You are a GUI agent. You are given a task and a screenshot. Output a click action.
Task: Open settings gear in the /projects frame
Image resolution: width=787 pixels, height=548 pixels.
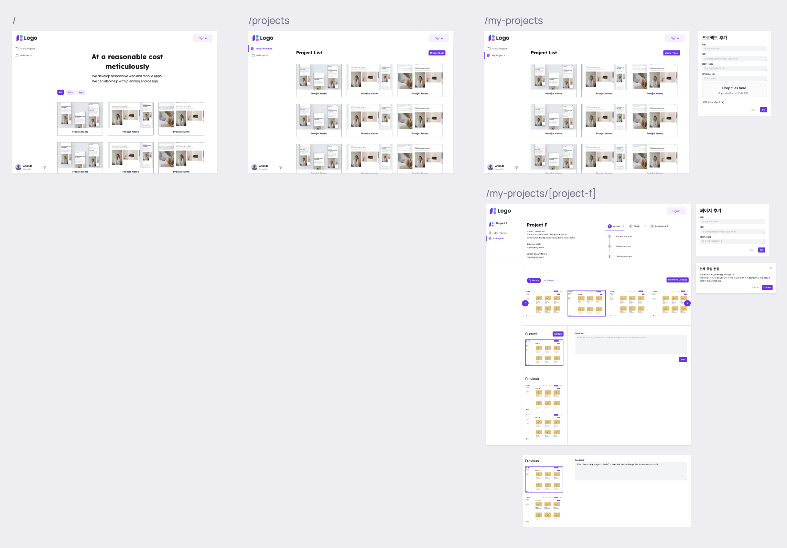[280, 167]
